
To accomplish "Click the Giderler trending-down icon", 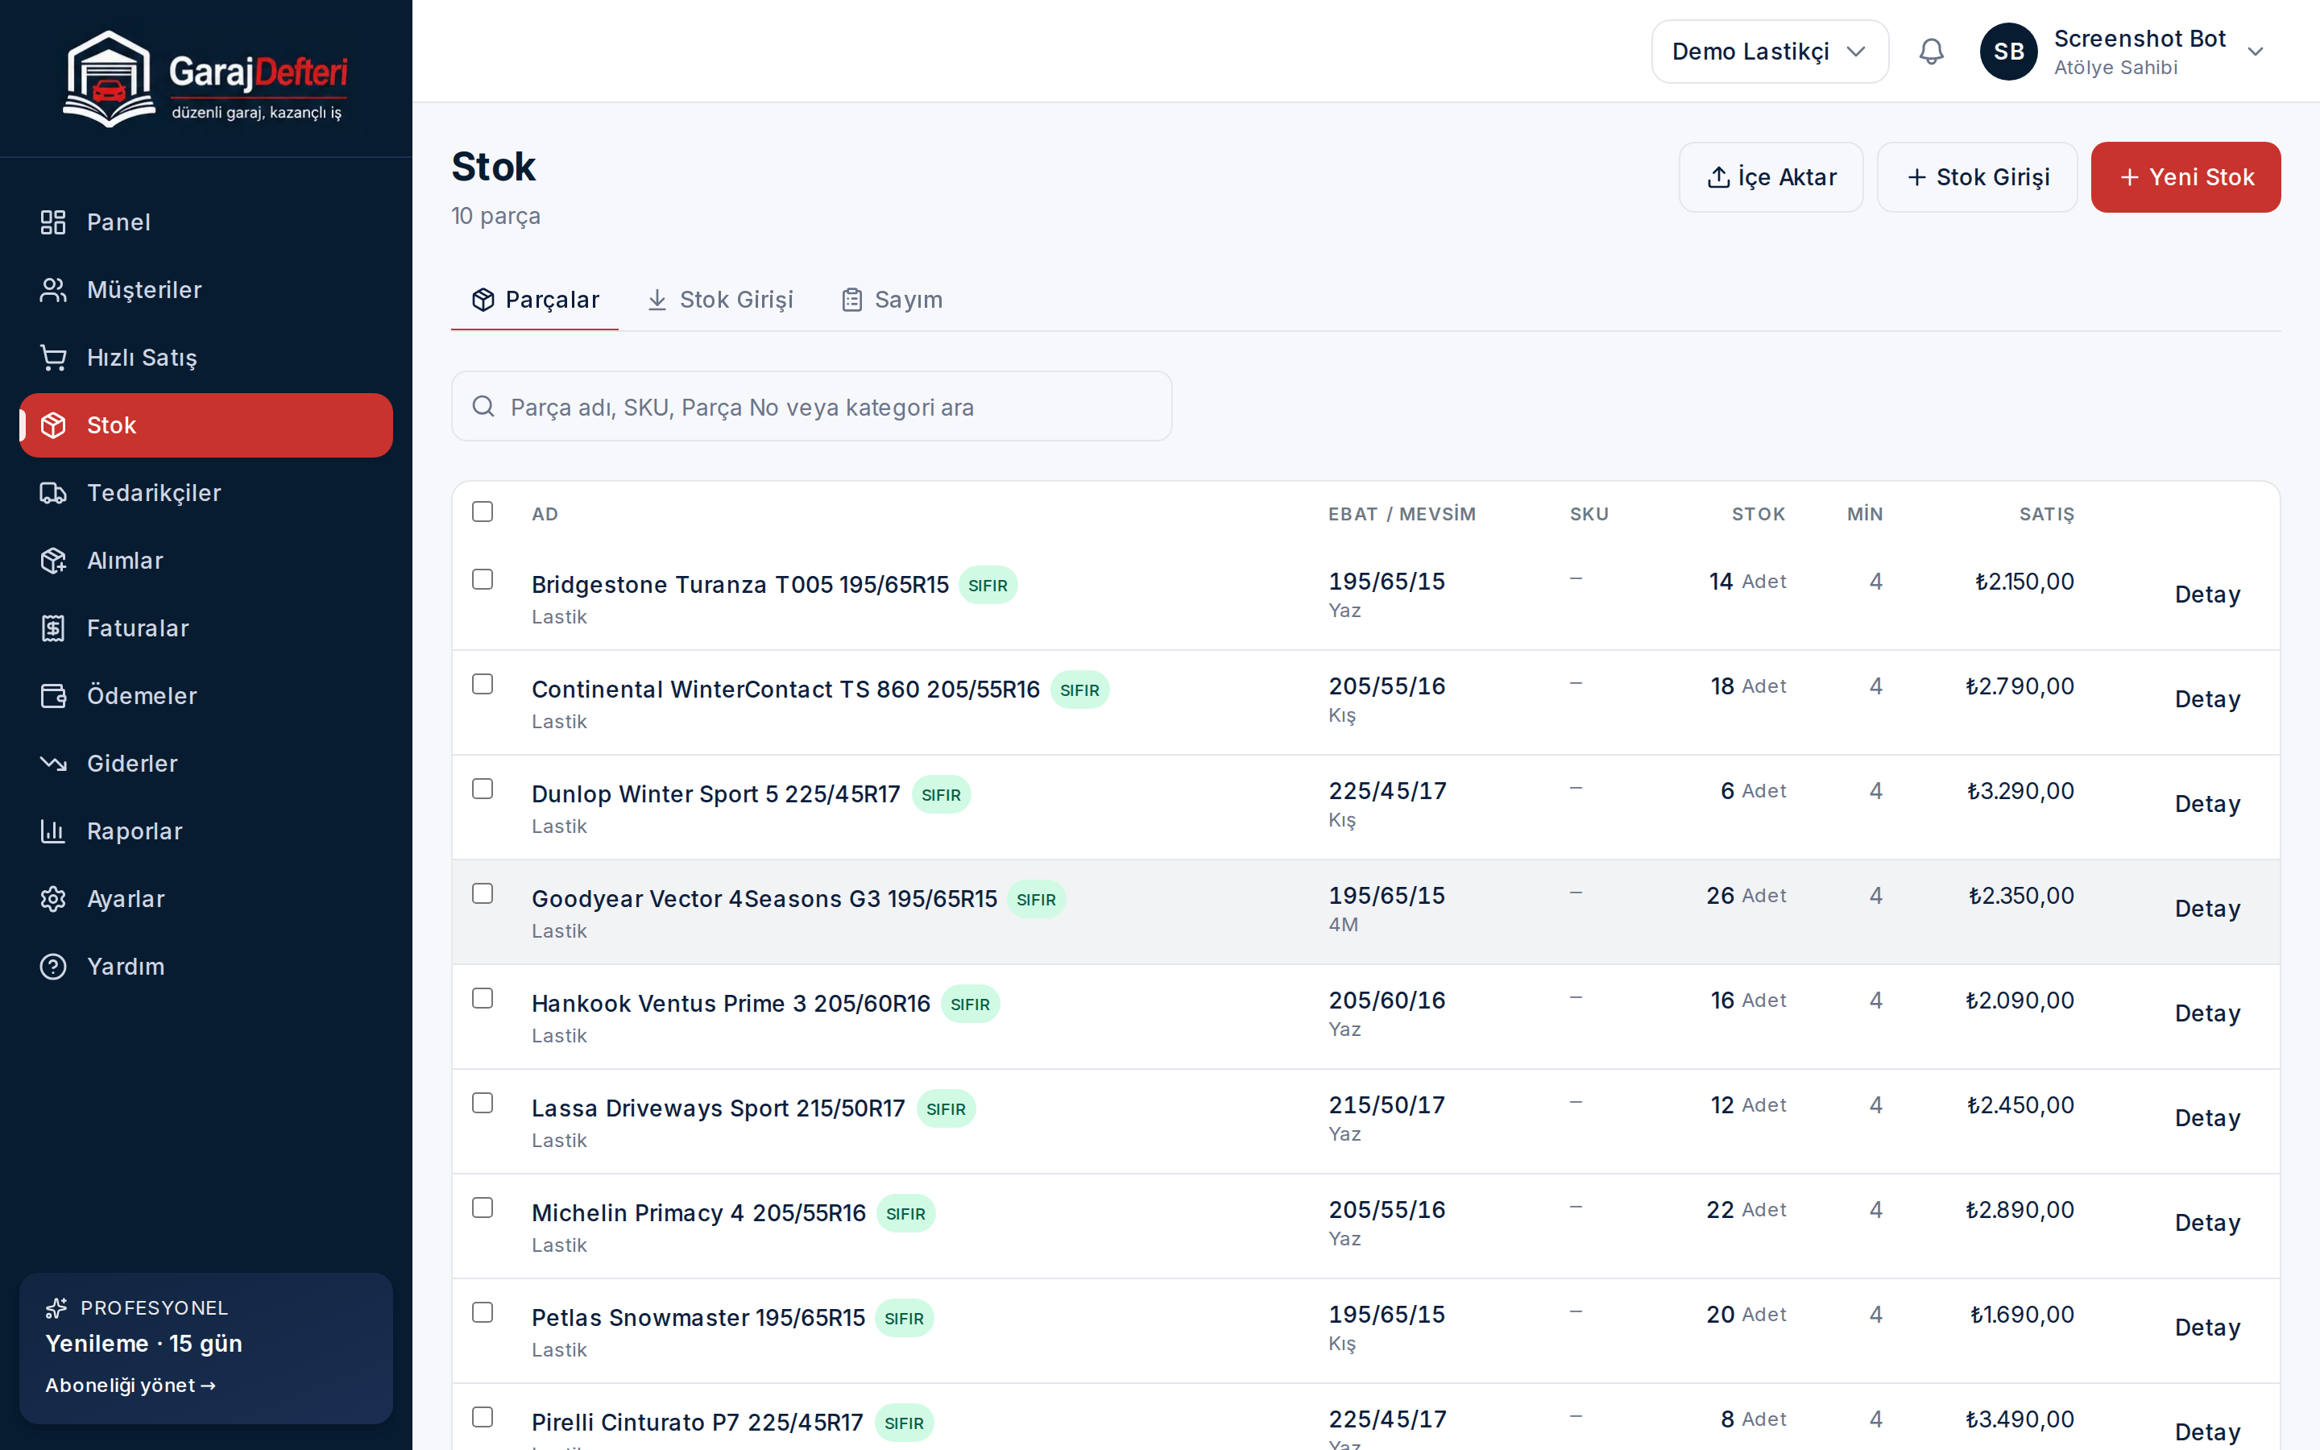I will pyautogui.click(x=52, y=764).
